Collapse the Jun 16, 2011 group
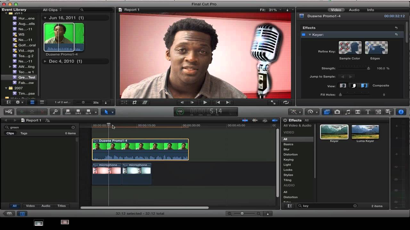410x230 pixels. [45, 18]
